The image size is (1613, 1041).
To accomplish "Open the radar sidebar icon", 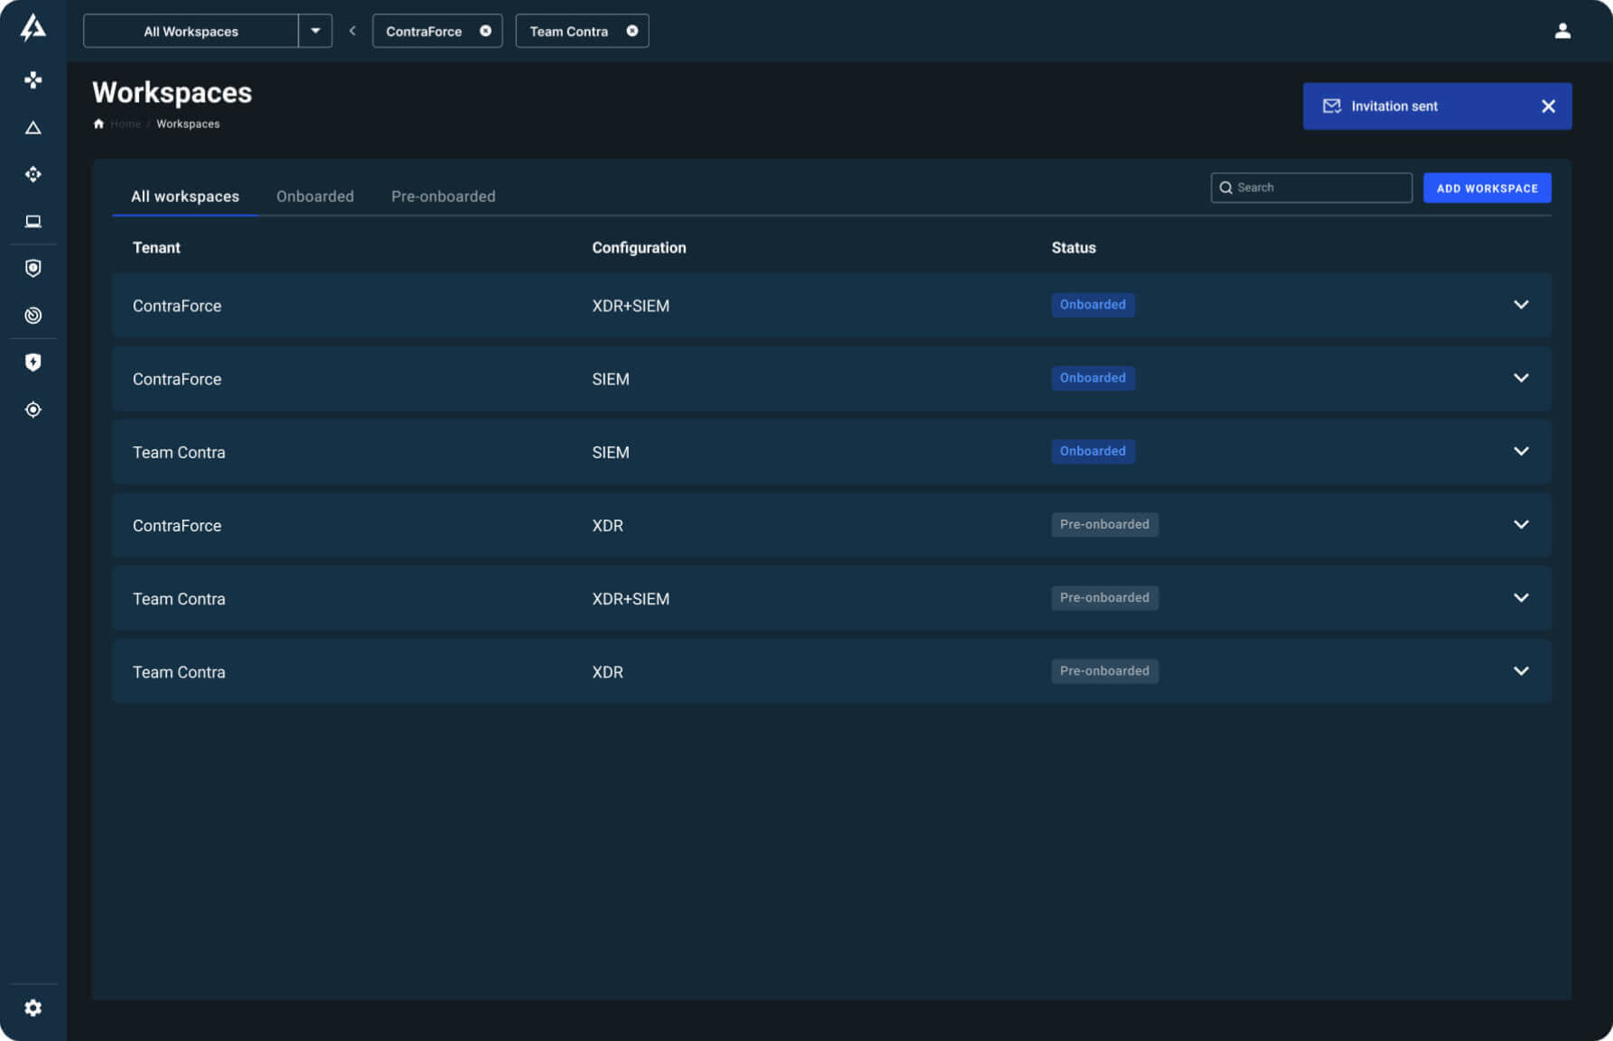I will (33, 315).
